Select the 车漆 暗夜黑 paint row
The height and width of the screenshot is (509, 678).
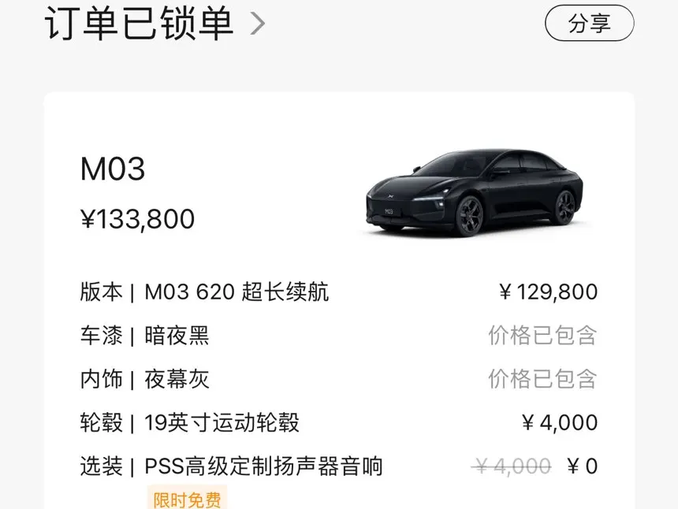[339, 336]
